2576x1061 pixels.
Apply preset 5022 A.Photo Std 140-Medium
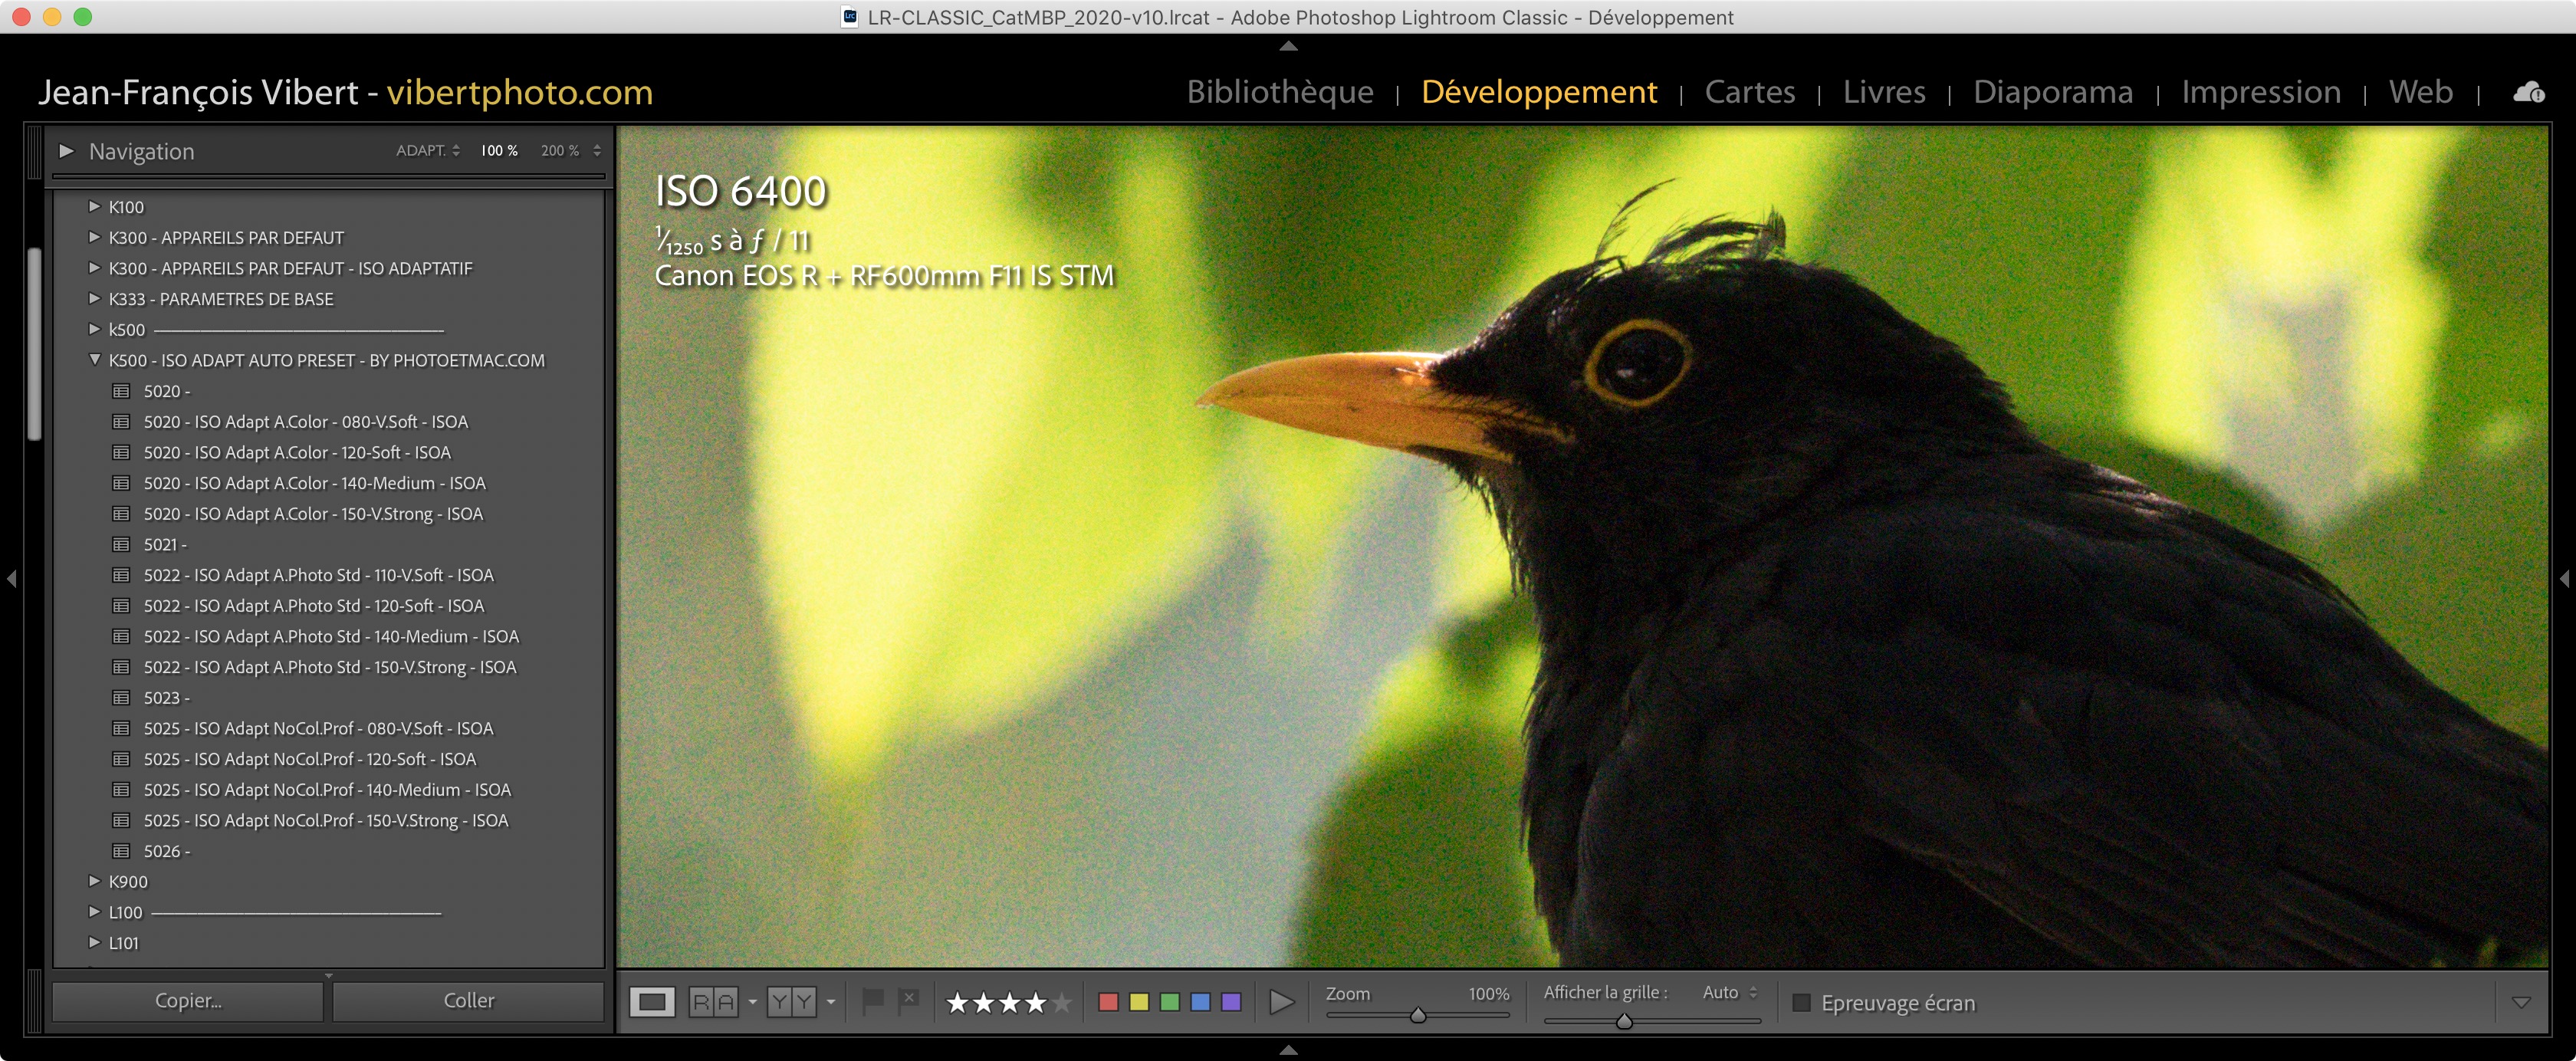click(331, 636)
